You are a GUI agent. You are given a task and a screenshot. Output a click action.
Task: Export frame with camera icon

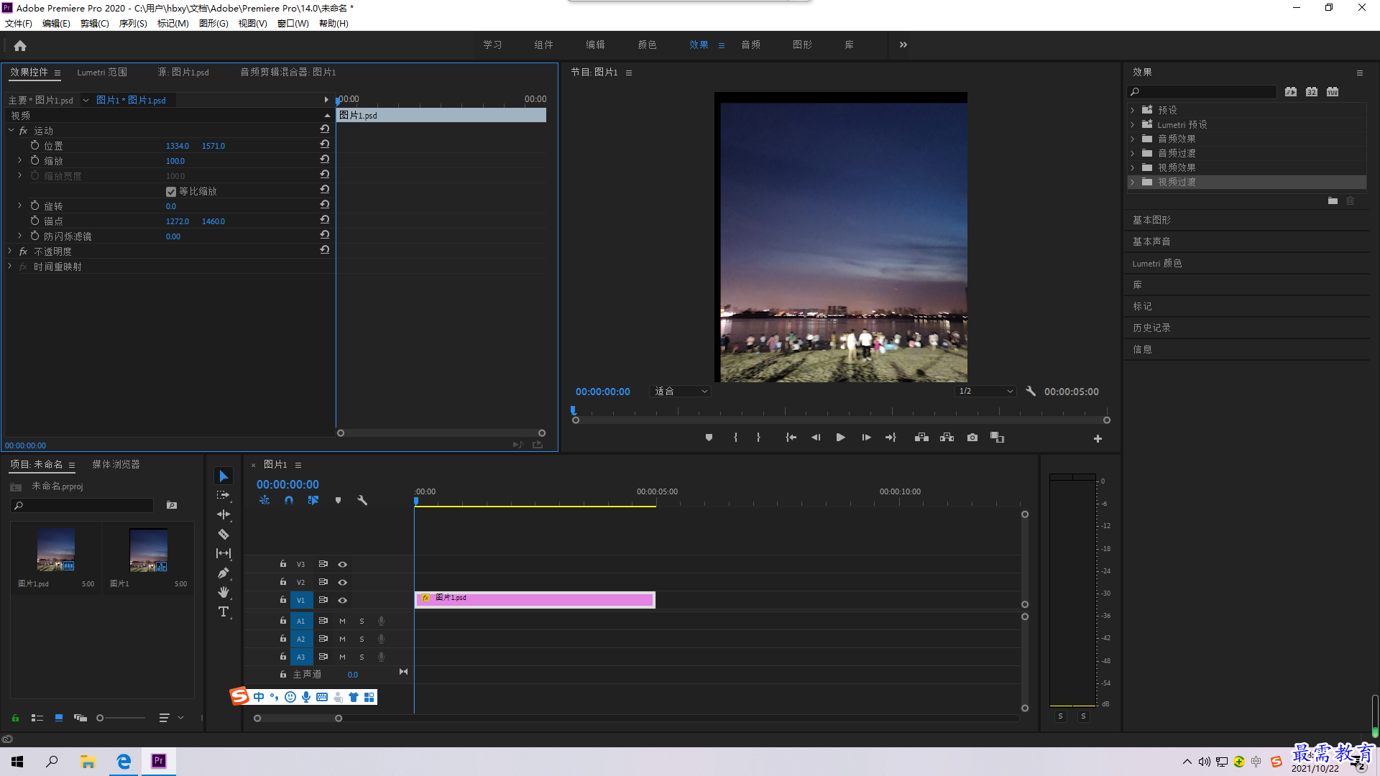972,438
